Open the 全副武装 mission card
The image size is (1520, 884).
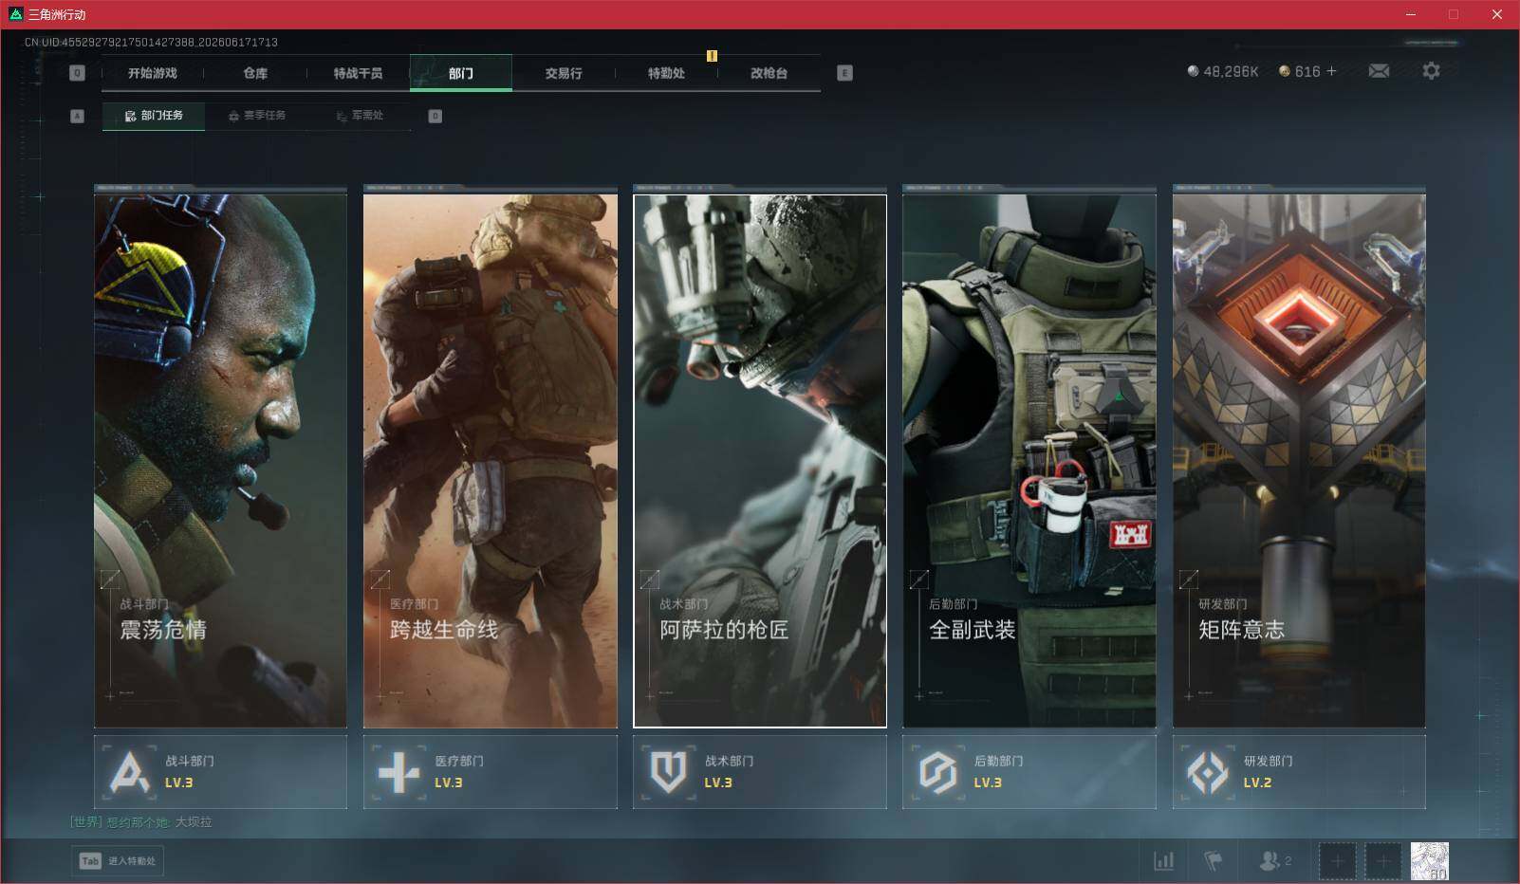(x=1029, y=460)
